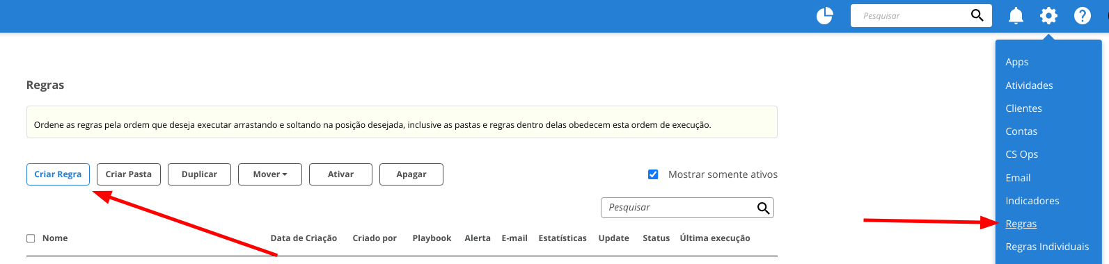
Task: Go to Contas in settings menu
Action: 1021,131
